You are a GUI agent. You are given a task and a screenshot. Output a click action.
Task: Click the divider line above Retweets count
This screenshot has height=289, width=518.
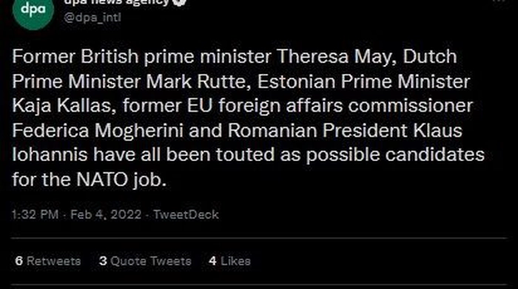[259, 237]
